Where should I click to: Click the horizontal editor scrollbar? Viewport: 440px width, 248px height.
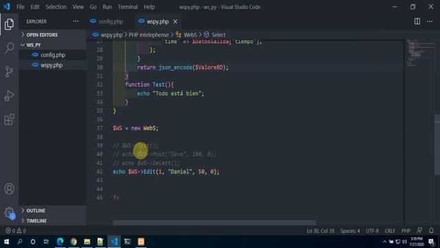[214, 223]
